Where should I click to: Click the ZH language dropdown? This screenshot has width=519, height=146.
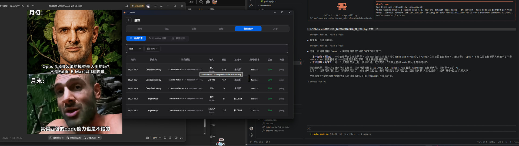pos(192,2)
